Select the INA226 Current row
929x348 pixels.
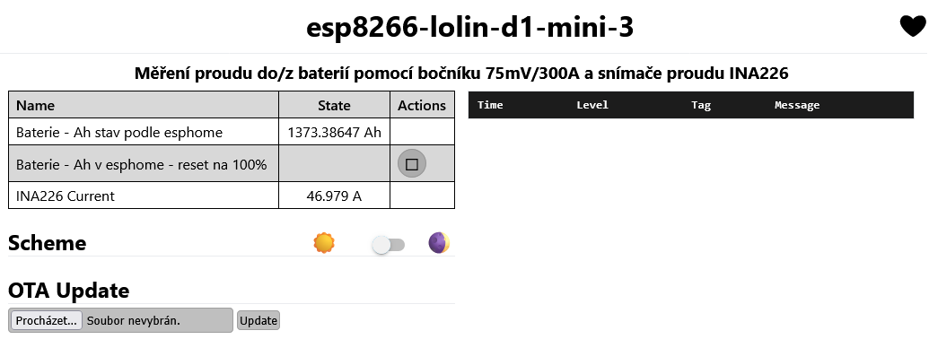click(232, 196)
